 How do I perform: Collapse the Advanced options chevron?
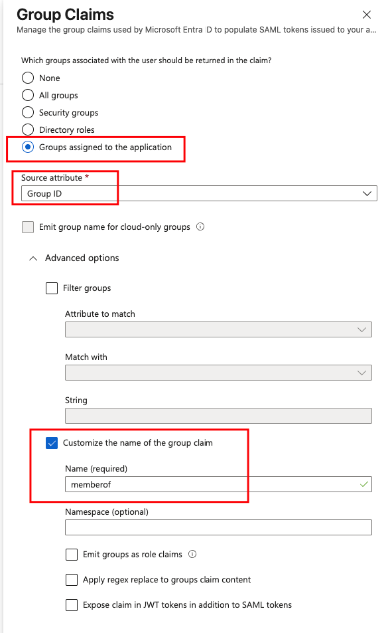click(33, 258)
